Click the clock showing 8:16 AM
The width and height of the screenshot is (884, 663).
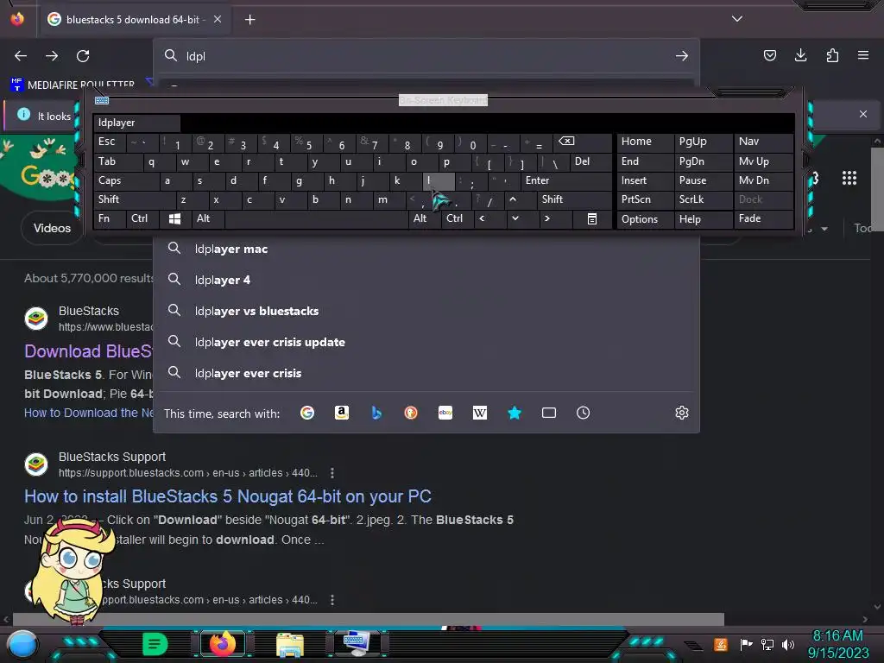(837, 636)
